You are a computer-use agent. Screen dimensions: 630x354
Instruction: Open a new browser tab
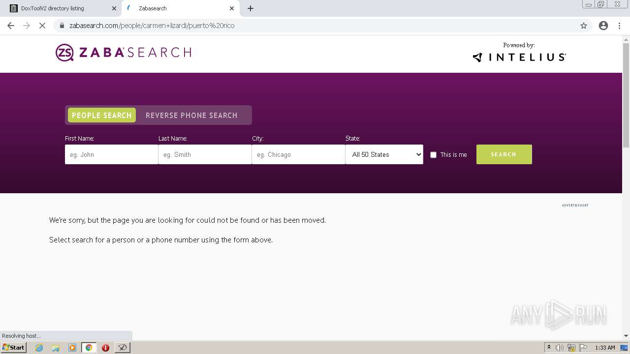coord(251,8)
